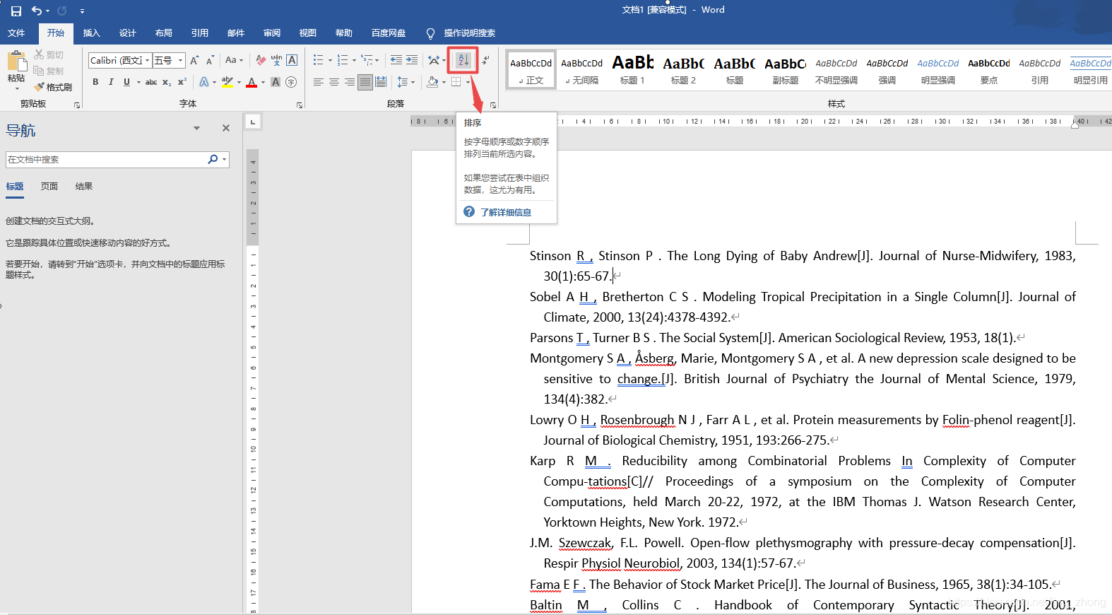Click the Undo arrow icon

[x=37, y=11]
